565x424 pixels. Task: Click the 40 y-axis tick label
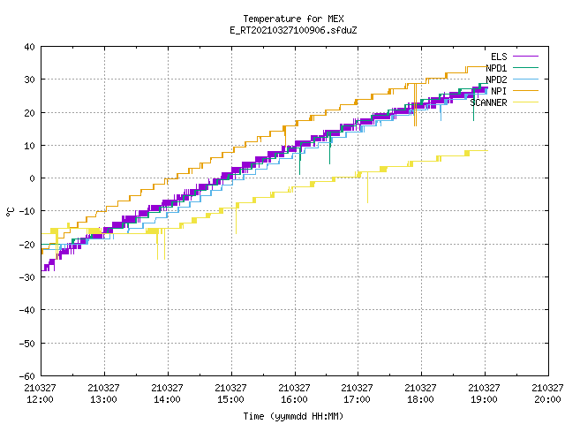[x=29, y=47]
